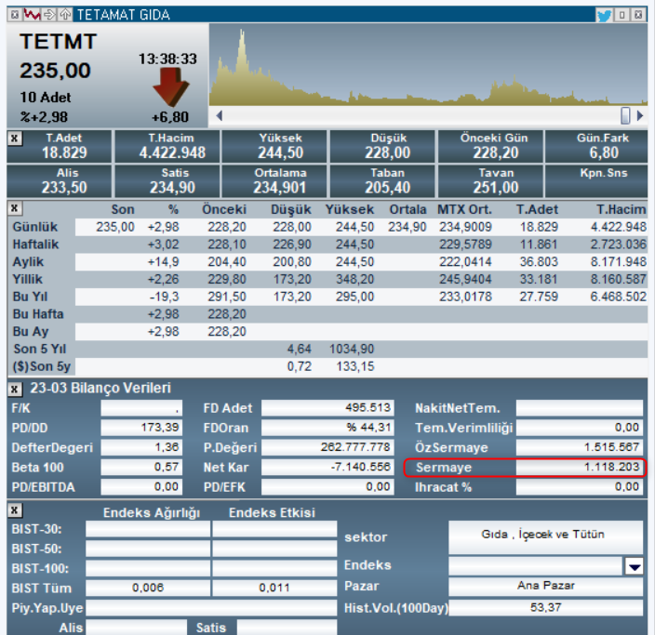Select the Son 5 Yıl row label
The height and width of the screenshot is (635, 655).
[x=40, y=349]
